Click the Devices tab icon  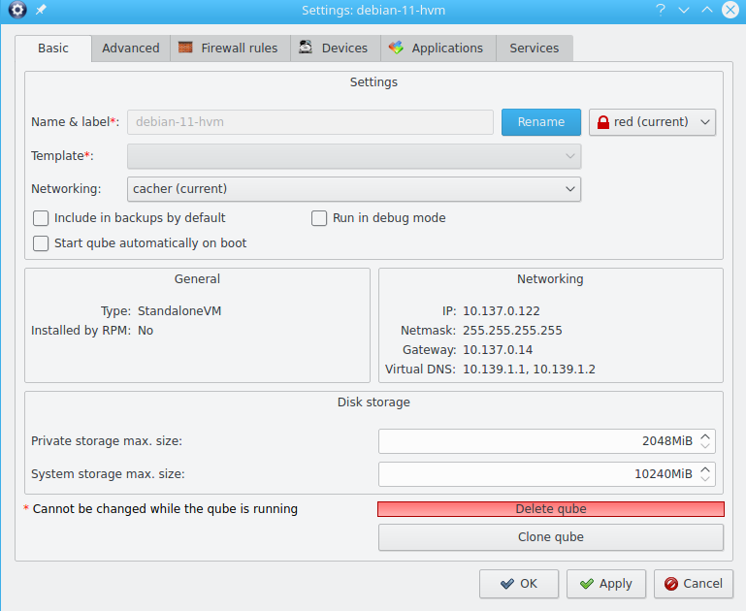pos(306,48)
